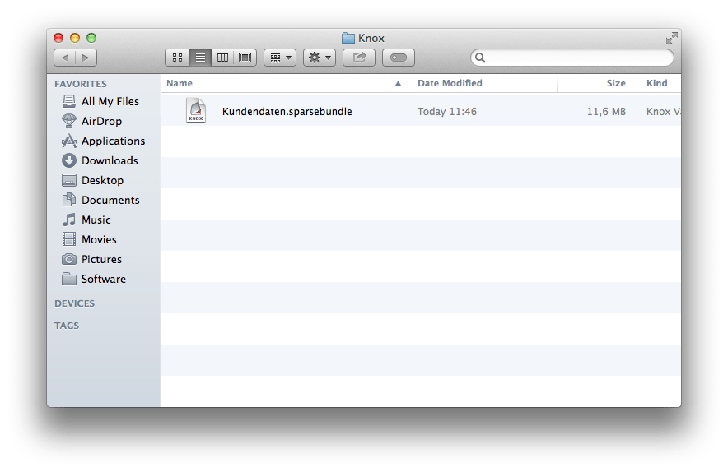Switch to column view mode
Image resolution: width=728 pixels, height=472 pixels.
click(222, 58)
